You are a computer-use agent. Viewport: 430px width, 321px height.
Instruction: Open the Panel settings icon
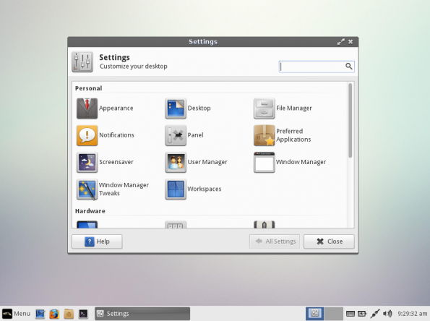(x=176, y=135)
